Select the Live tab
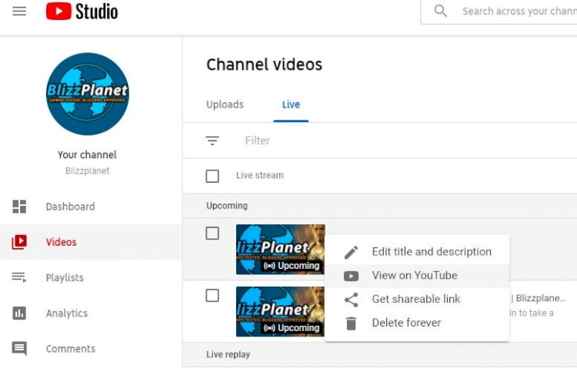This screenshot has height=368, width=577. (291, 104)
